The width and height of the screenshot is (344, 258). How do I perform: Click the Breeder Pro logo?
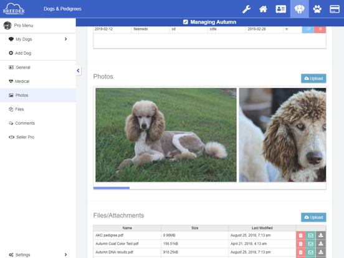14,9
